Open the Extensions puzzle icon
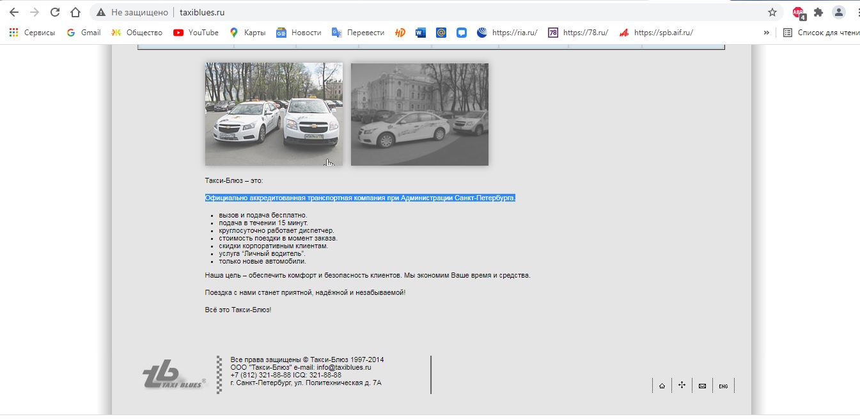Image resolution: width=860 pixels, height=419 pixels. click(x=818, y=12)
